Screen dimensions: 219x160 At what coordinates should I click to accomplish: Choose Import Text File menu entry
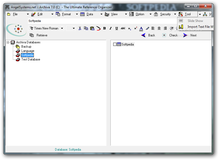click(196, 27)
